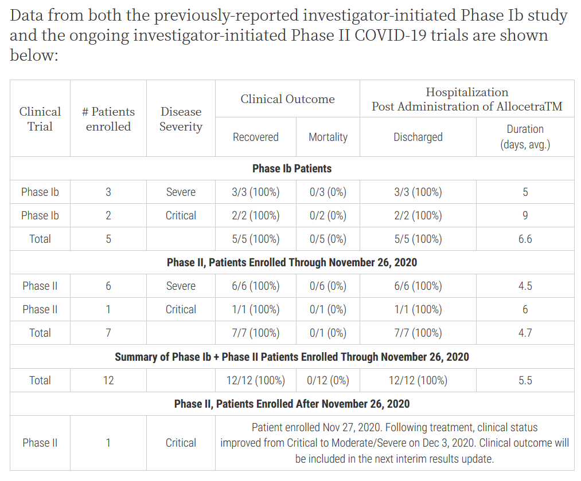Click the note about patient enrolled Nov 27, 2020

[x=395, y=443]
